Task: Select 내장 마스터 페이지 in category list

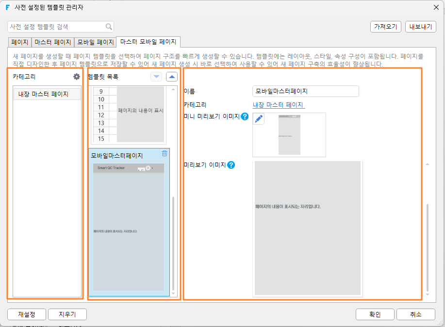Action: point(47,94)
